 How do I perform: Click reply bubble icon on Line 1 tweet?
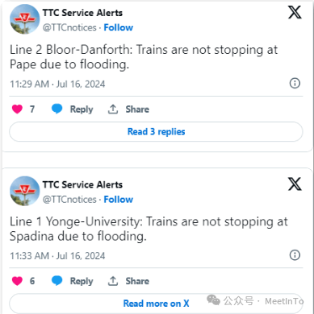point(57,281)
